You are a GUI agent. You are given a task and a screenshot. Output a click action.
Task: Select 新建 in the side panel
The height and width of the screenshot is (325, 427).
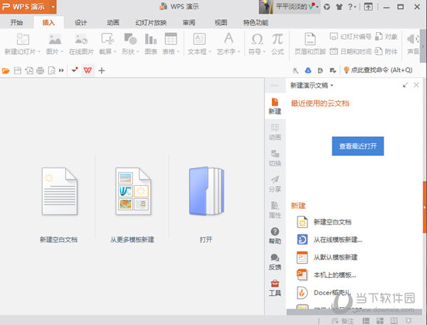pyautogui.click(x=275, y=106)
